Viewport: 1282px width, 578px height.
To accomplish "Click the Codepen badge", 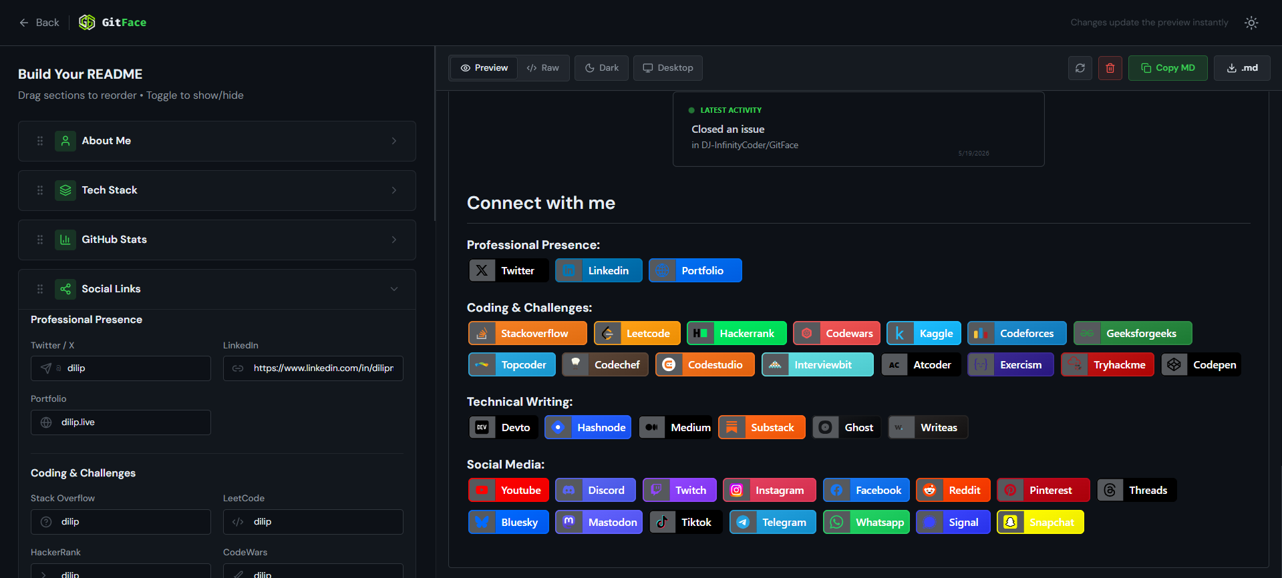I will click(x=1201, y=364).
